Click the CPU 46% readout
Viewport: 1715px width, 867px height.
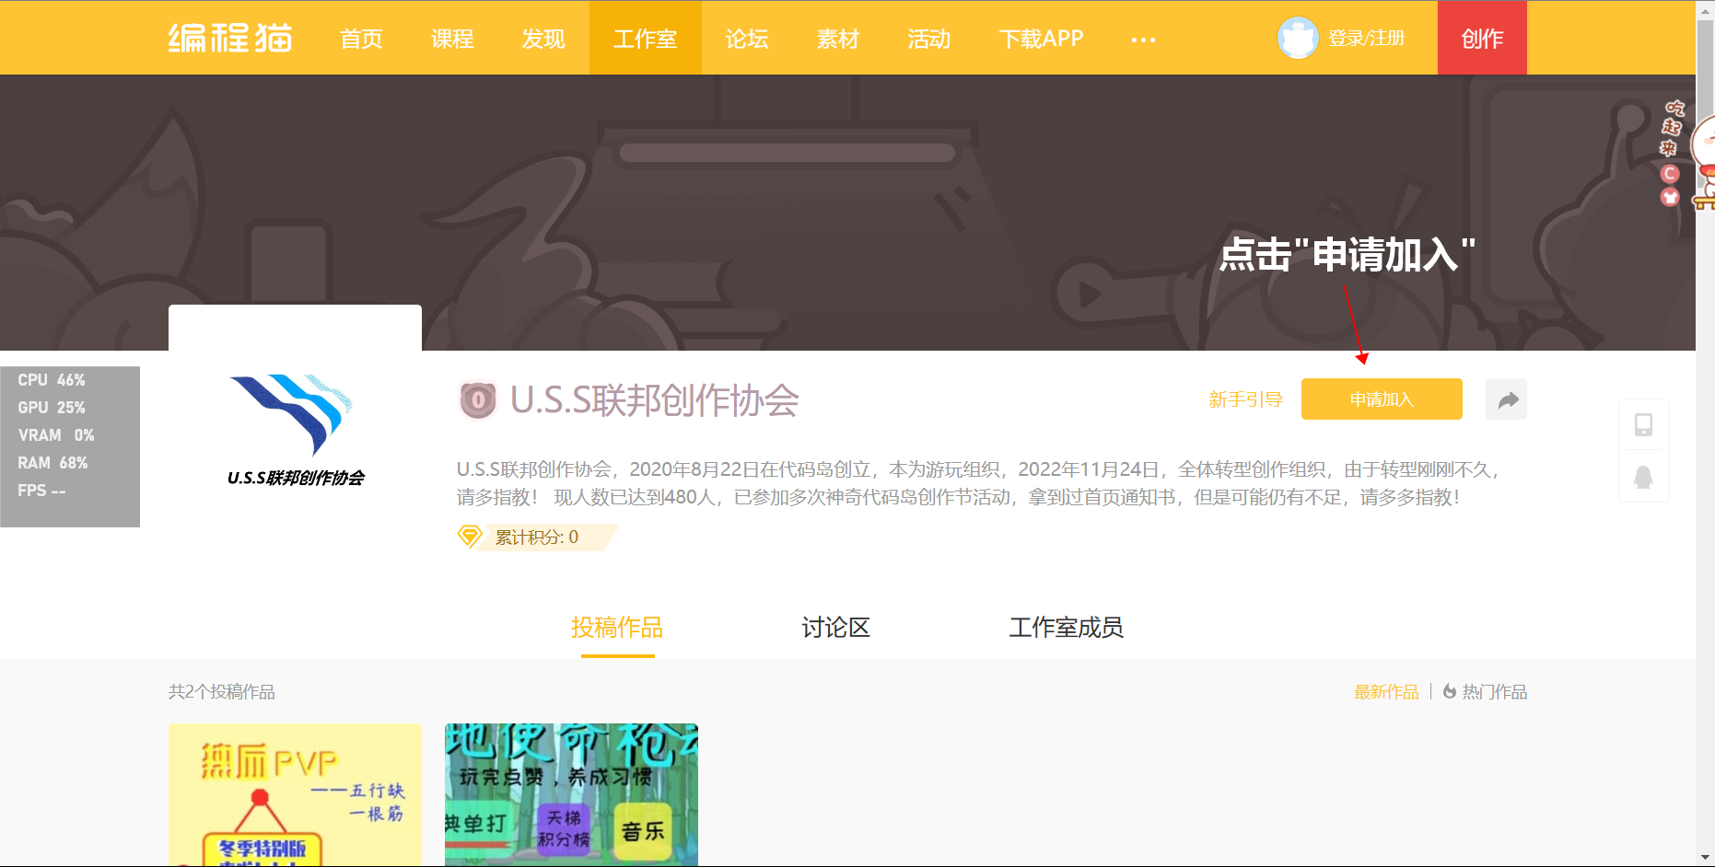[52, 380]
